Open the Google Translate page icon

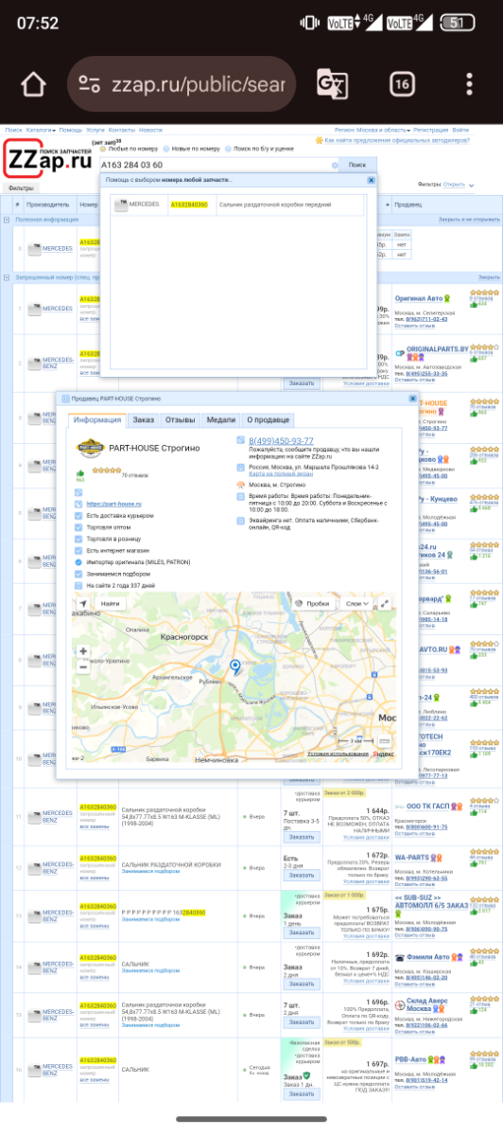332,84
